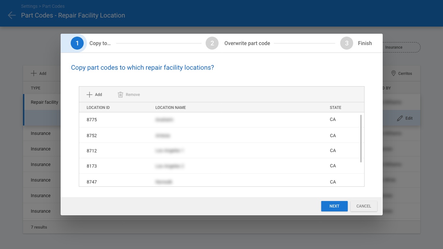Click the trash Remove icon

120,95
